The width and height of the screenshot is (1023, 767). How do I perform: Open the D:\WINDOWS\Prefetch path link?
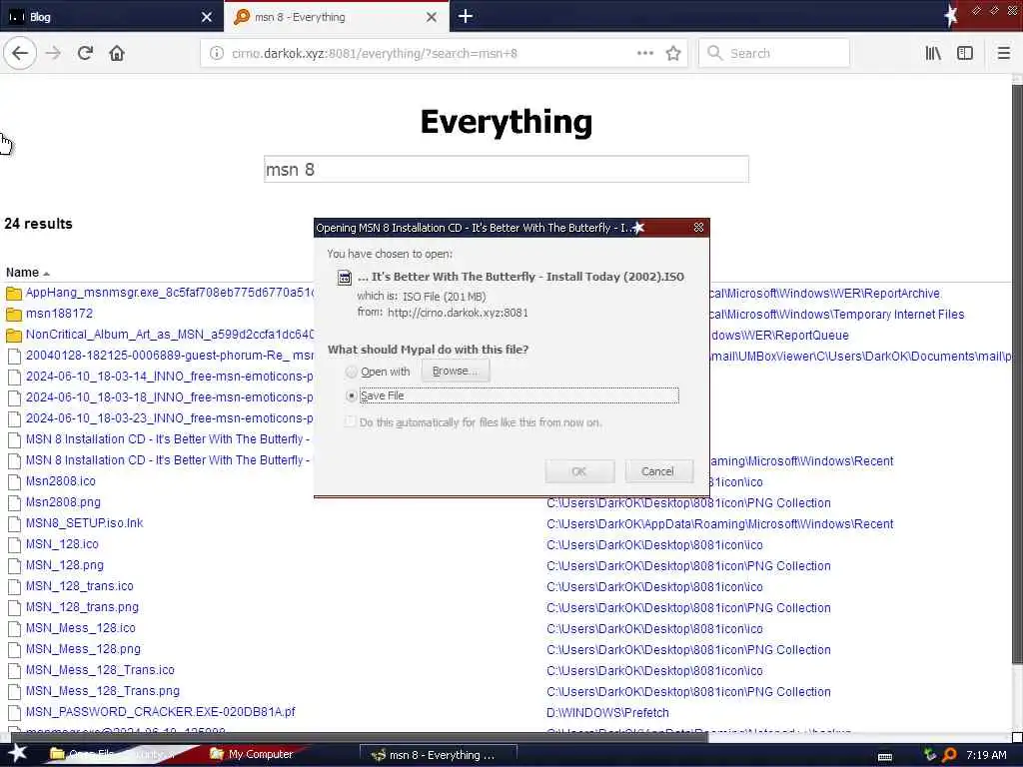pos(608,713)
